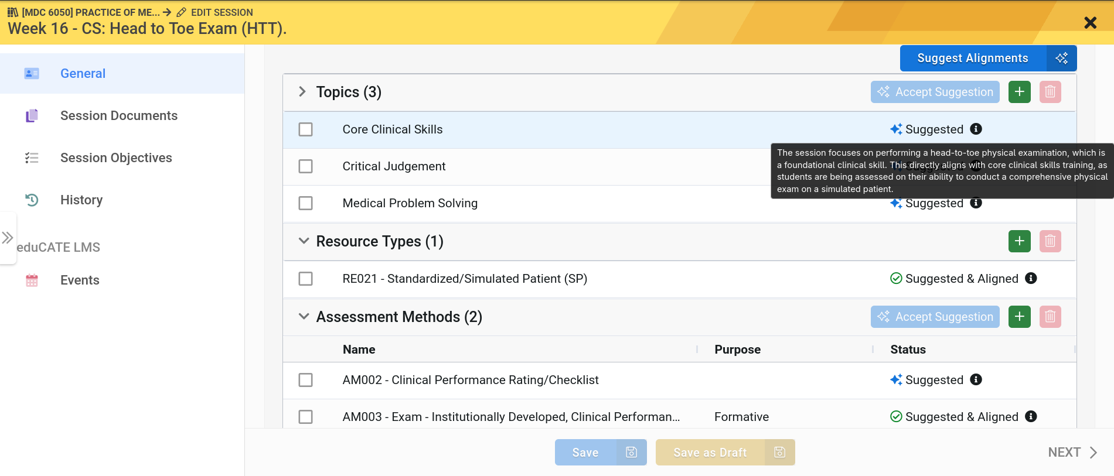This screenshot has width=1114, height=476.
Task: Close the edit session dialog
Action: coord(1090,23)
